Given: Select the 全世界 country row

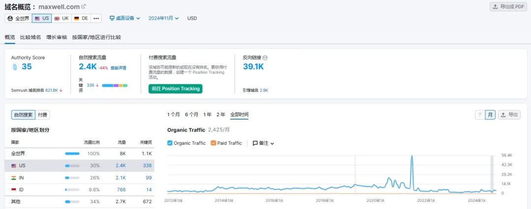Looking at the screenshot, I should (x=79, y=154).
